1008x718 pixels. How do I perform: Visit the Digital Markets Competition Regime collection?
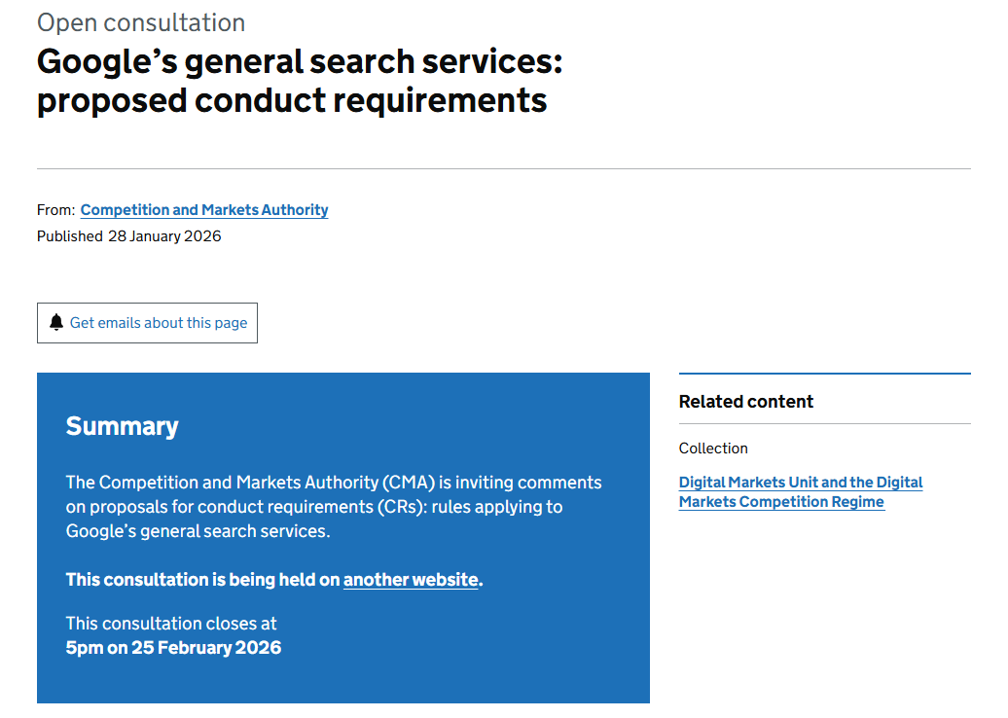801,491
